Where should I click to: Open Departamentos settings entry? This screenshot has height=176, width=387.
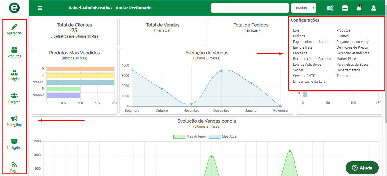point(348,70)
